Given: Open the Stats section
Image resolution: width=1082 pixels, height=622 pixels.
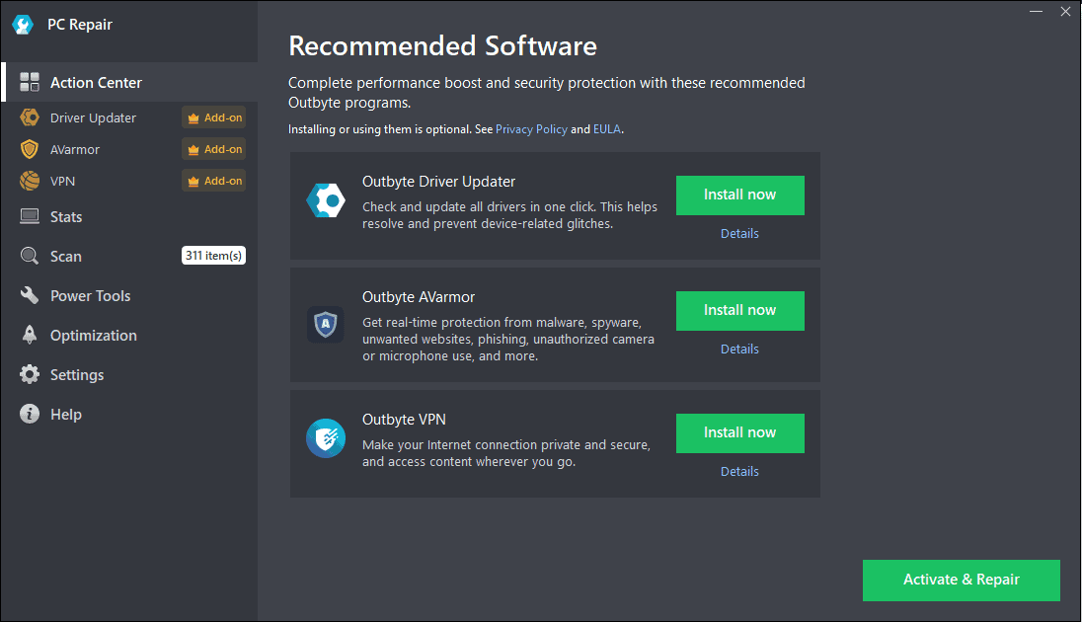Looking at the screenshot, I should point(129,217).
